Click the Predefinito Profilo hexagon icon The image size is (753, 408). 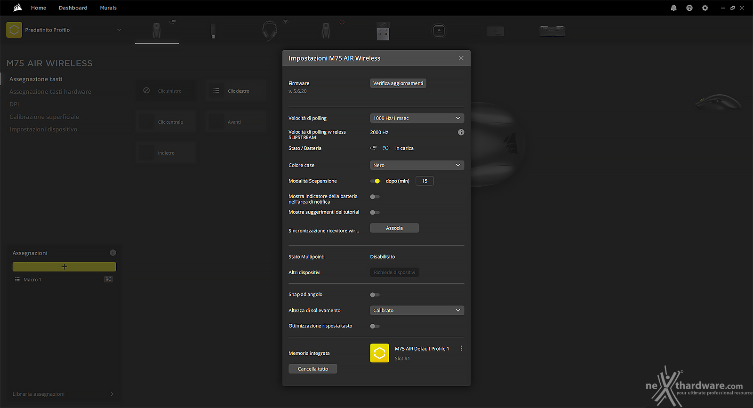(x=14, y=30)
